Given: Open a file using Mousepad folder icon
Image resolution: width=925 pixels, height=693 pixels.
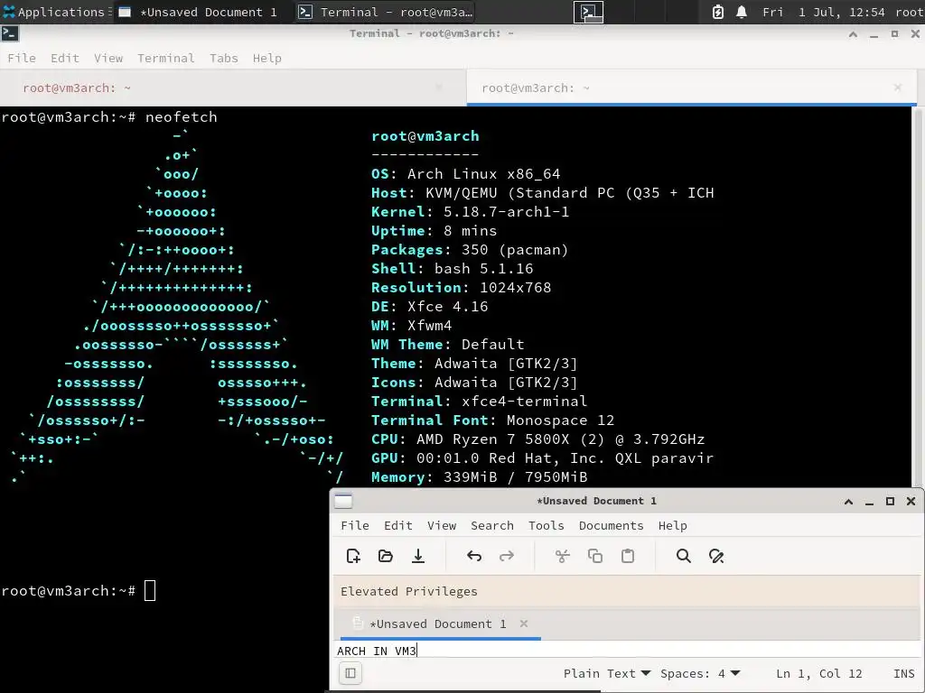Looking at the screenshot, I should pyautogui.click(x=386, y=556).
